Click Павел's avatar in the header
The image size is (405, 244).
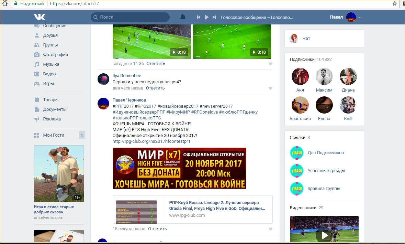coord(351,17)
